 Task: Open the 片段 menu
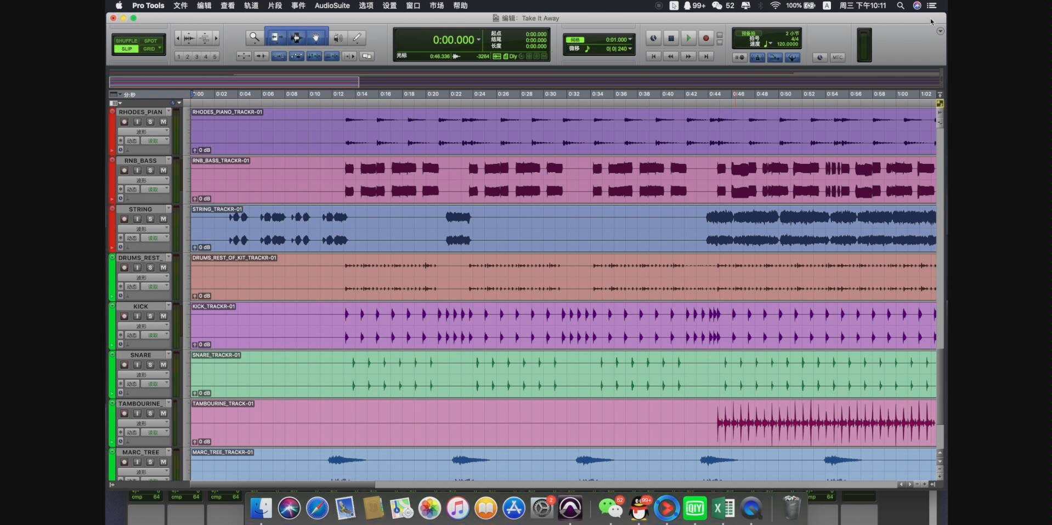pyautogui.click(x=275, y=5)
